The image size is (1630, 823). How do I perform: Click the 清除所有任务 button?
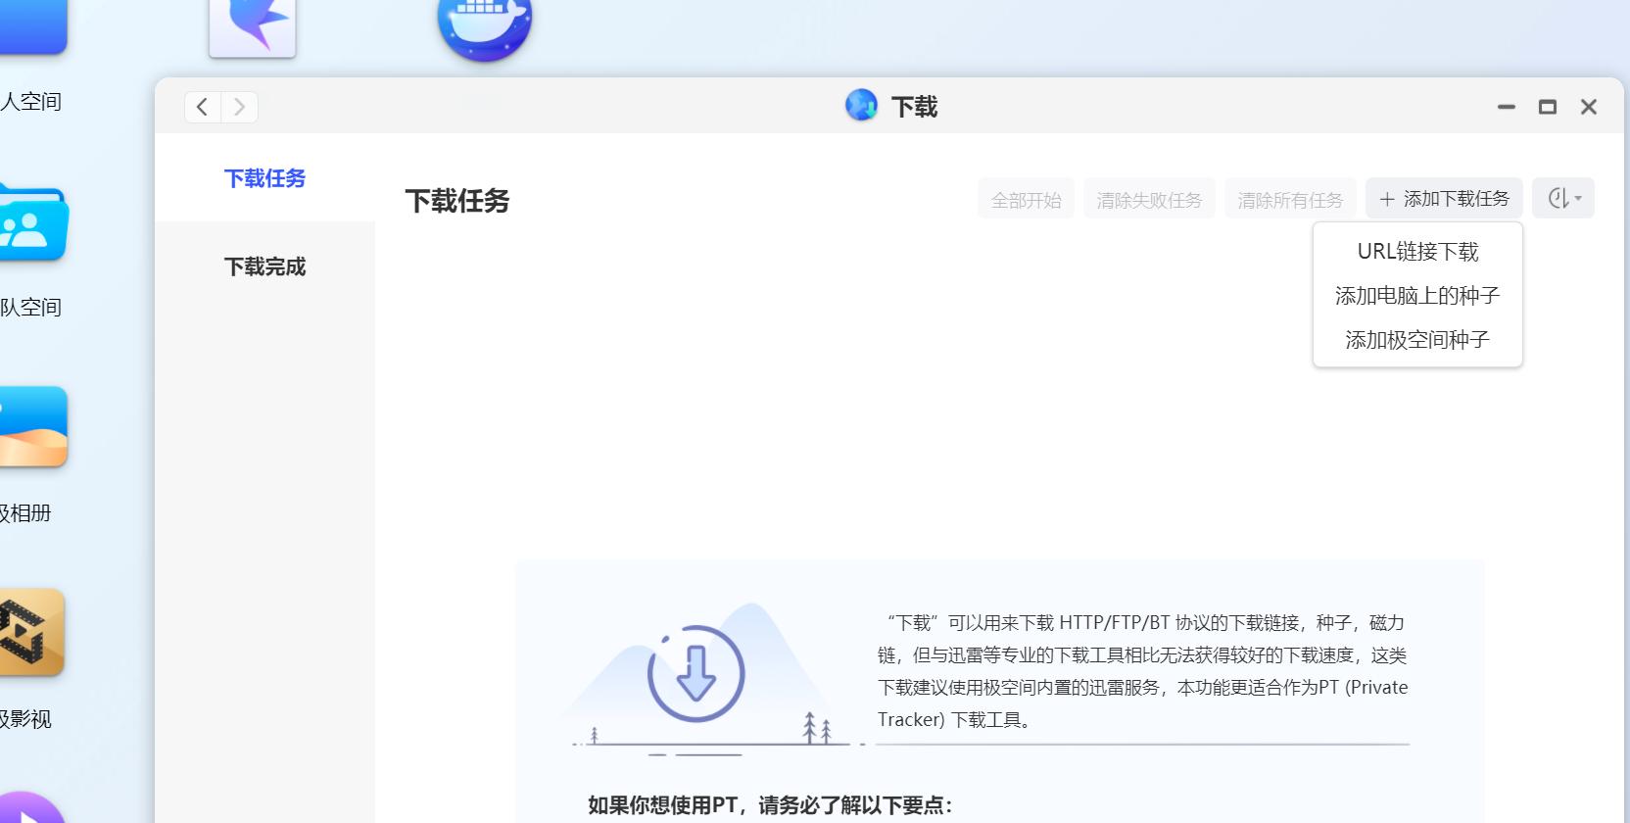click(x=1290, y=199)
